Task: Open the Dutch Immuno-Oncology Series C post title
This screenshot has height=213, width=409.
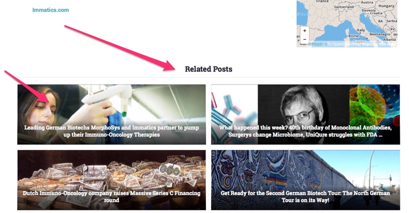Action: (112, 196)
